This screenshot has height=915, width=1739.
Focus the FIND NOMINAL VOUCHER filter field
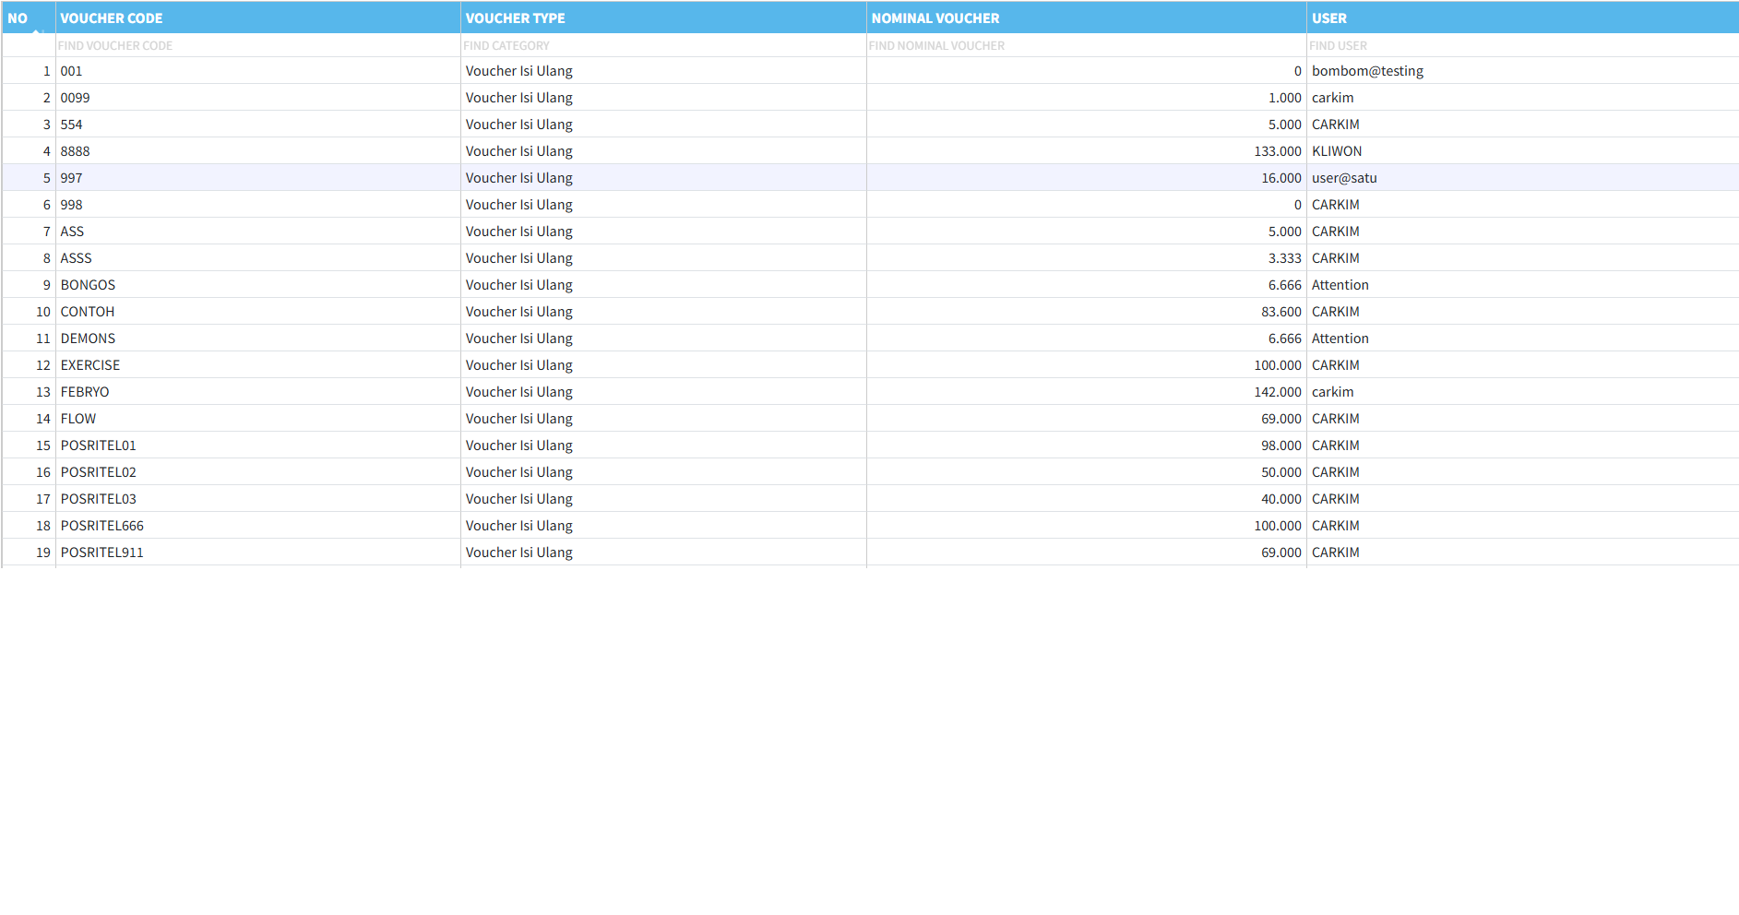pos(1087,45)
